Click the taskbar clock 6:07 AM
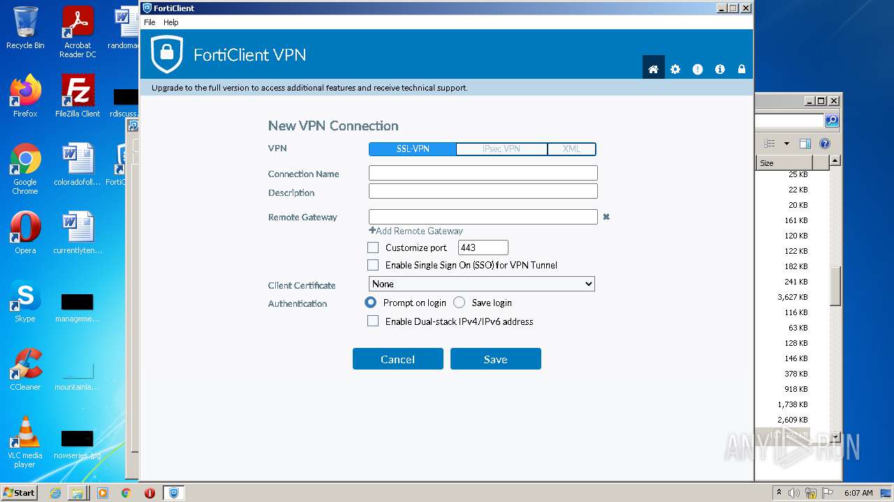 tap(858, 493)
